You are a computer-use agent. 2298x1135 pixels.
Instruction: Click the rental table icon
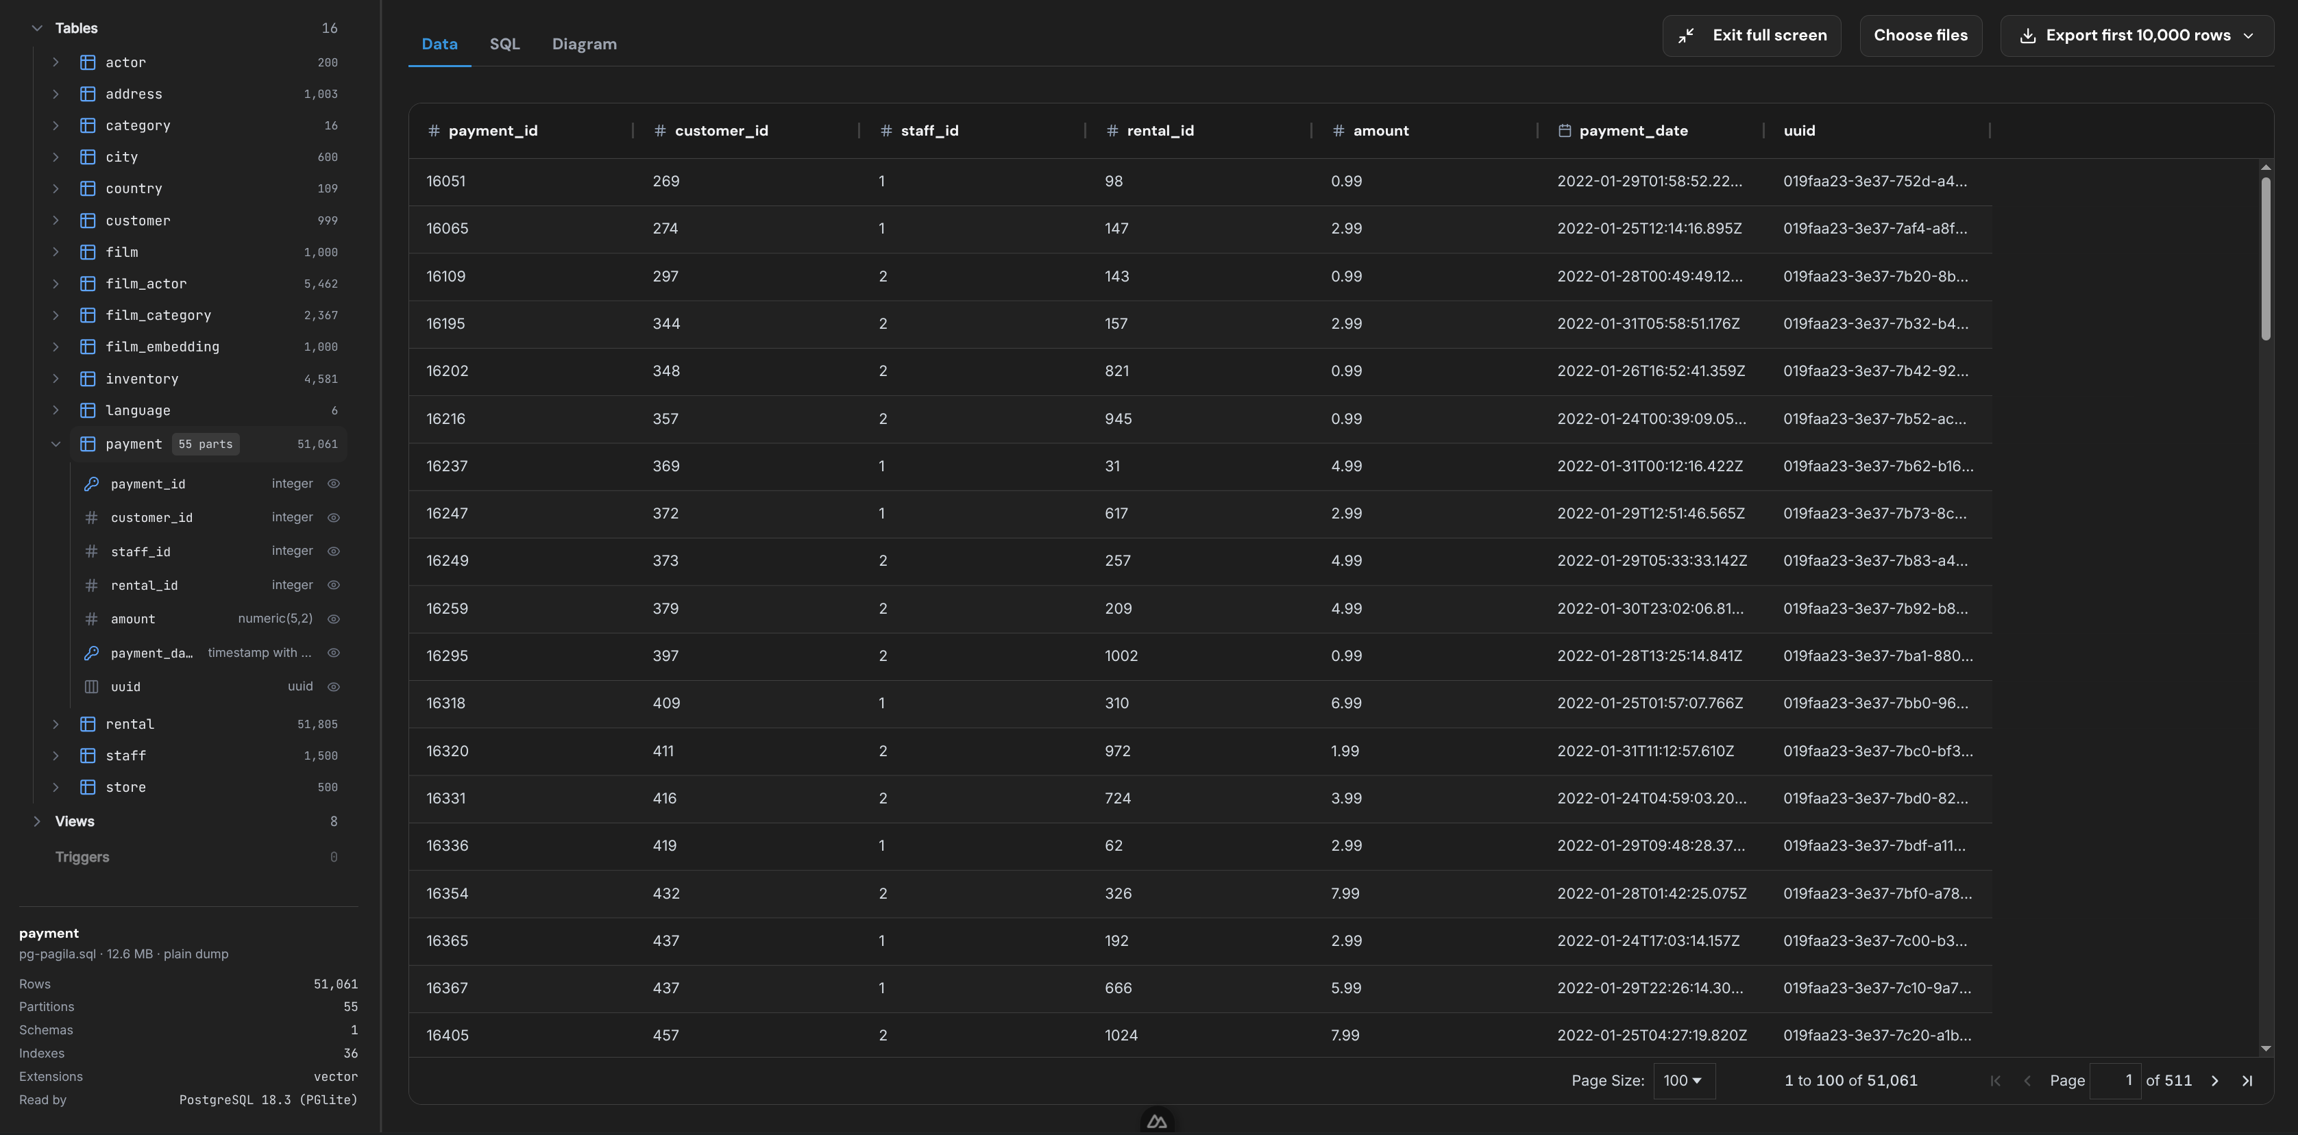point(88,724)
